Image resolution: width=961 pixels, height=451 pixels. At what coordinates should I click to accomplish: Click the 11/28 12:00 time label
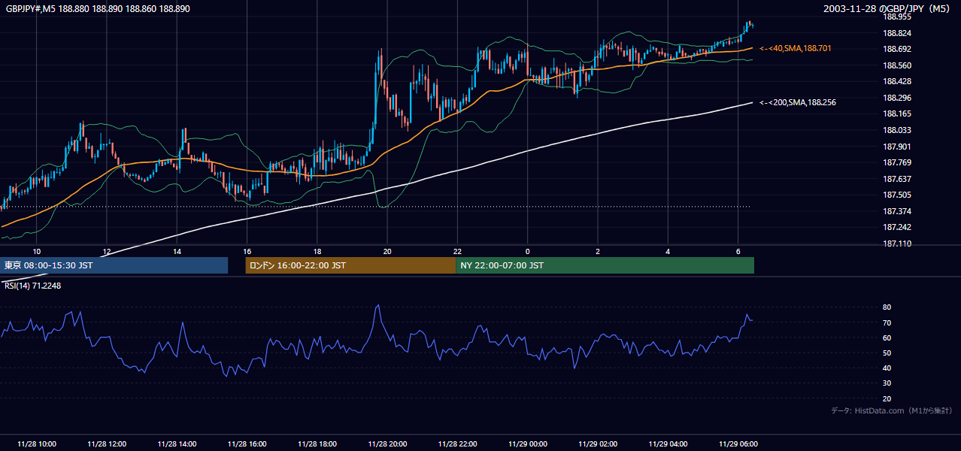[x=107, y=443]
